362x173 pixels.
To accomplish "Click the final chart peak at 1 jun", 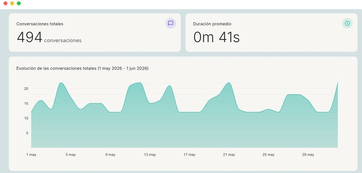I will 338,83.
